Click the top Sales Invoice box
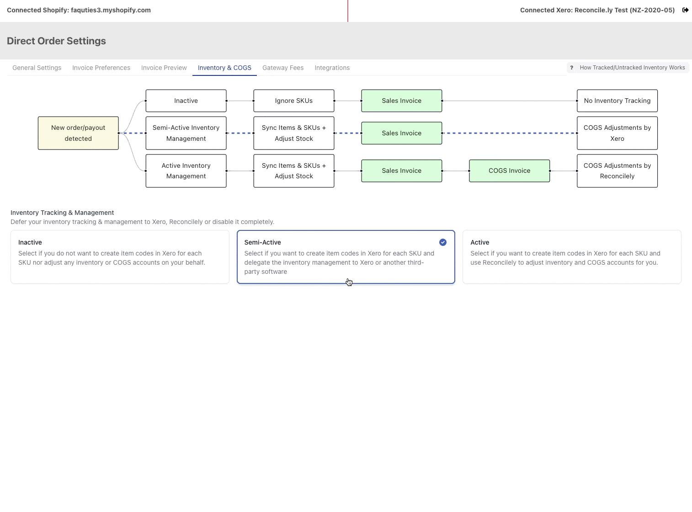Screen dimensions: 692x512 point(401,101)
